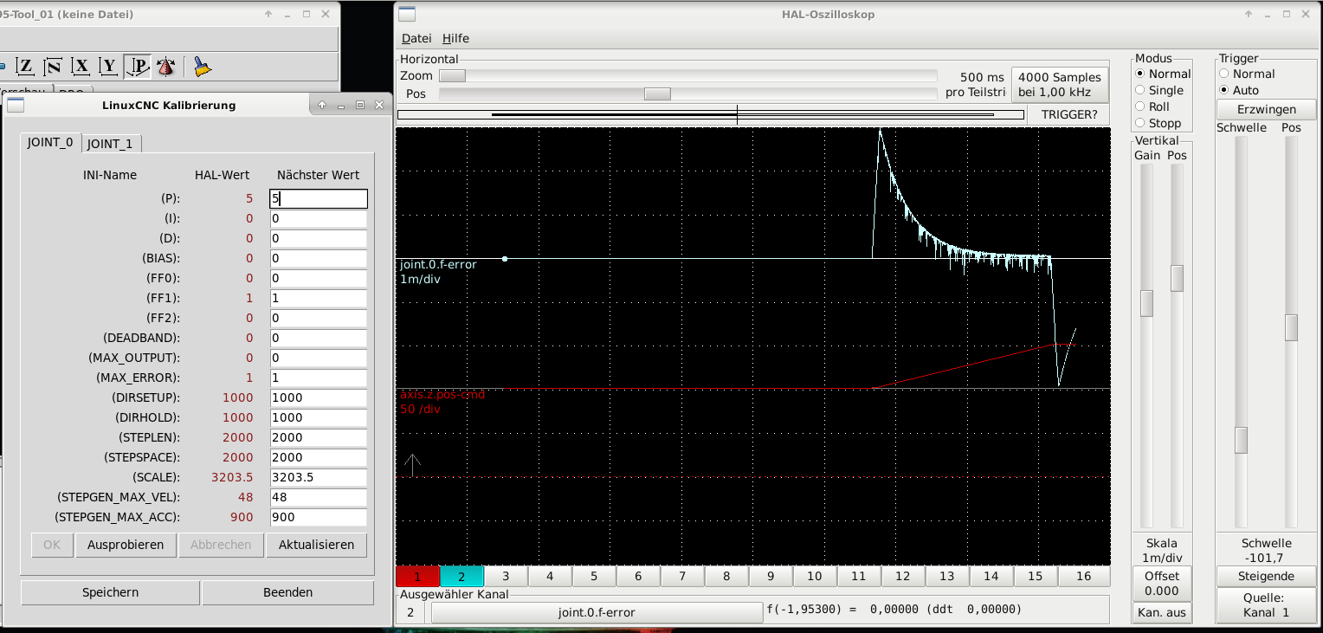The height and width of the screenshot is (633, 1323).
Task: Open the Hilfe menu
Action: (455, 38)
